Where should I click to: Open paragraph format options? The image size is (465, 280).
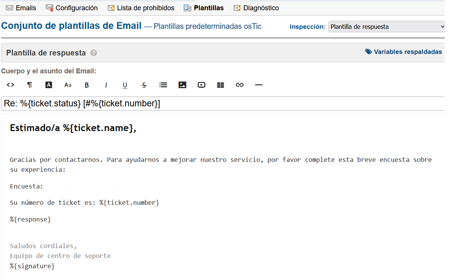(30, 85)
